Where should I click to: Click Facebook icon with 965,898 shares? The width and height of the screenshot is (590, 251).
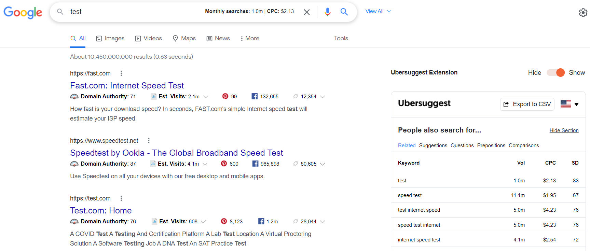pyautogui.click(x=255, y=164)
